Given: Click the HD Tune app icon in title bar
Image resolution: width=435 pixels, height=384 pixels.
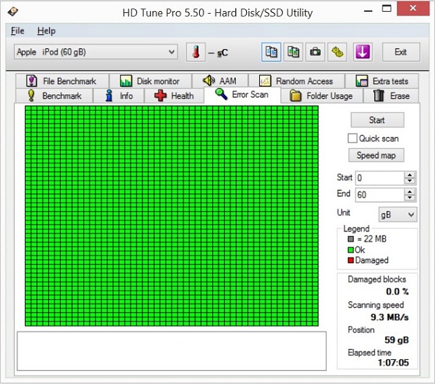Looking at the screenshot, I should click(12, 12).
